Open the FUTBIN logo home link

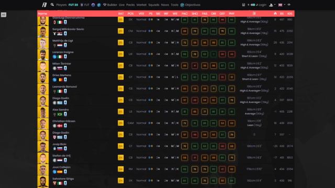point(44,5)
